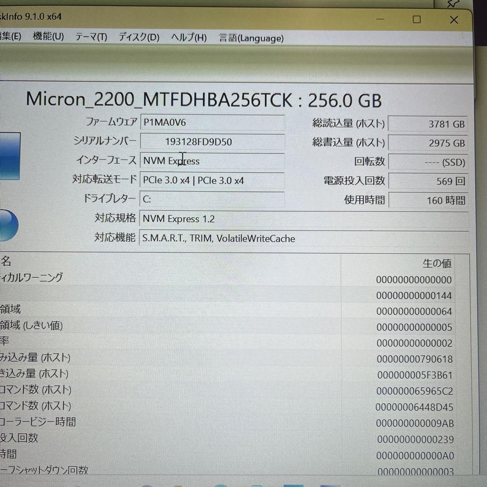Select the row with raw value 00000000000064
The width and height of the screenshot is (487, 487).
[x=228, y=311]
